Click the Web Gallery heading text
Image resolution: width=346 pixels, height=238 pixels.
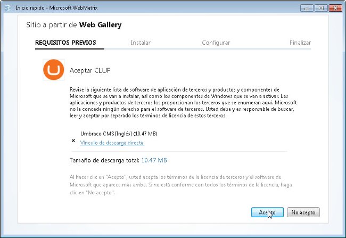(x=101, y=24)
